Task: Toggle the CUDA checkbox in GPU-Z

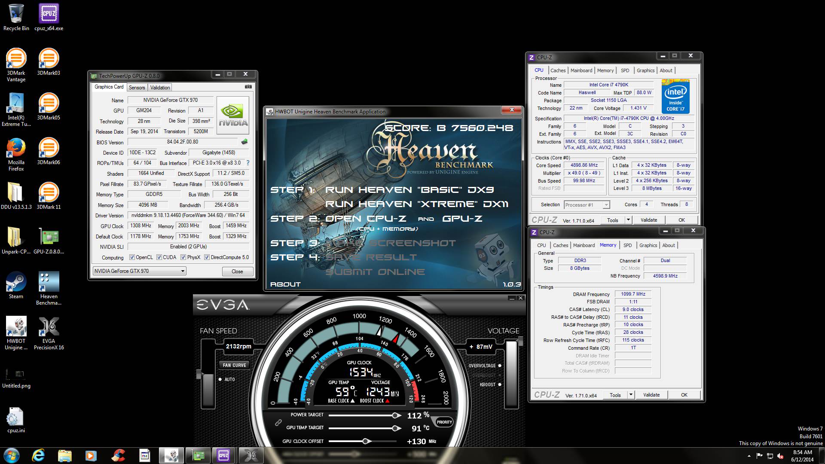Action: (x=159, y=257)
